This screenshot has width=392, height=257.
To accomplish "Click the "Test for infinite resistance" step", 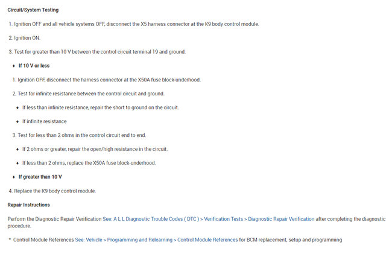I will [x=90, y=94].
